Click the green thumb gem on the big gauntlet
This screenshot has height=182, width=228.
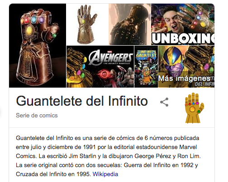(x=54, y=35)
